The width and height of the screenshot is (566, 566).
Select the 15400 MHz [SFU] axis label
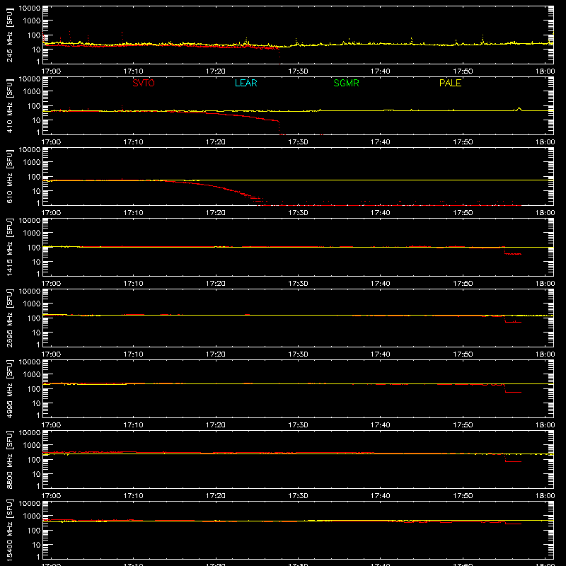pyautogui.click(x=9, y=530)
